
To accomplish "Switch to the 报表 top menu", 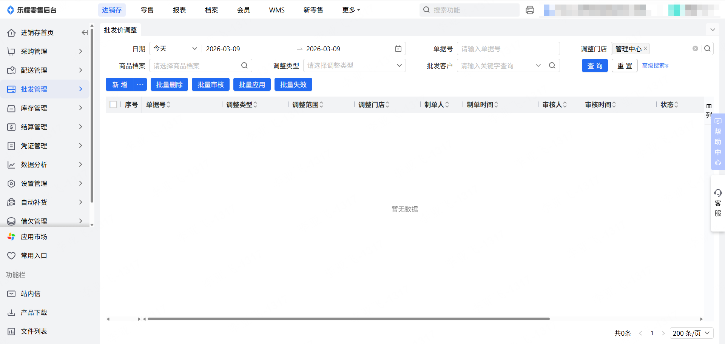I will pyautogui.click(x=179, y=10).
